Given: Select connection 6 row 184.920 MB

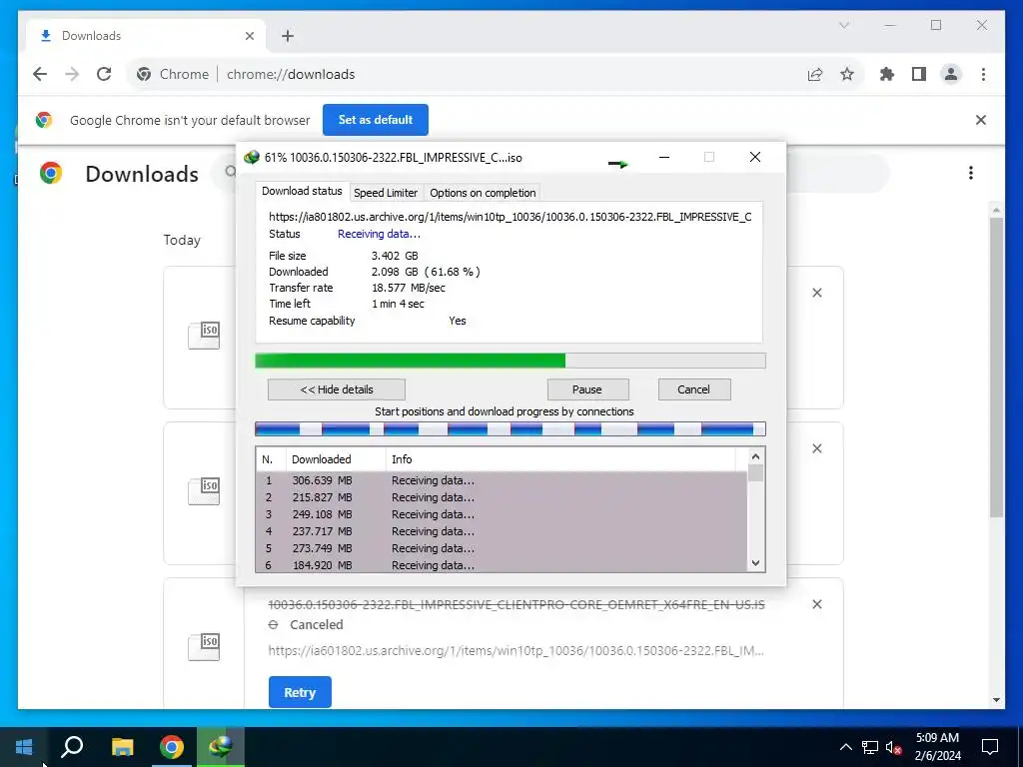Looking at the screenshot, I should [x=502, y=565].
